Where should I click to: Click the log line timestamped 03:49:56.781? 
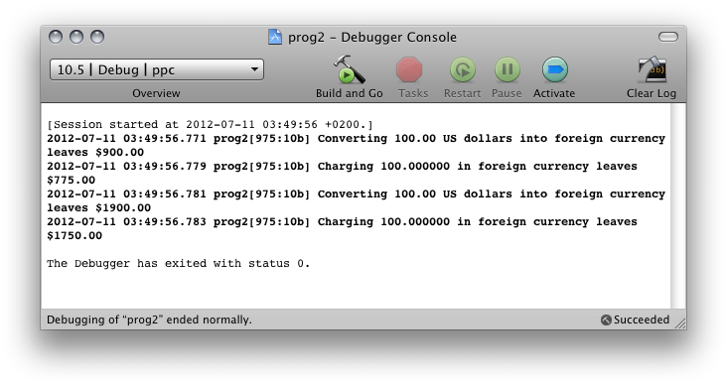[357, 201]
